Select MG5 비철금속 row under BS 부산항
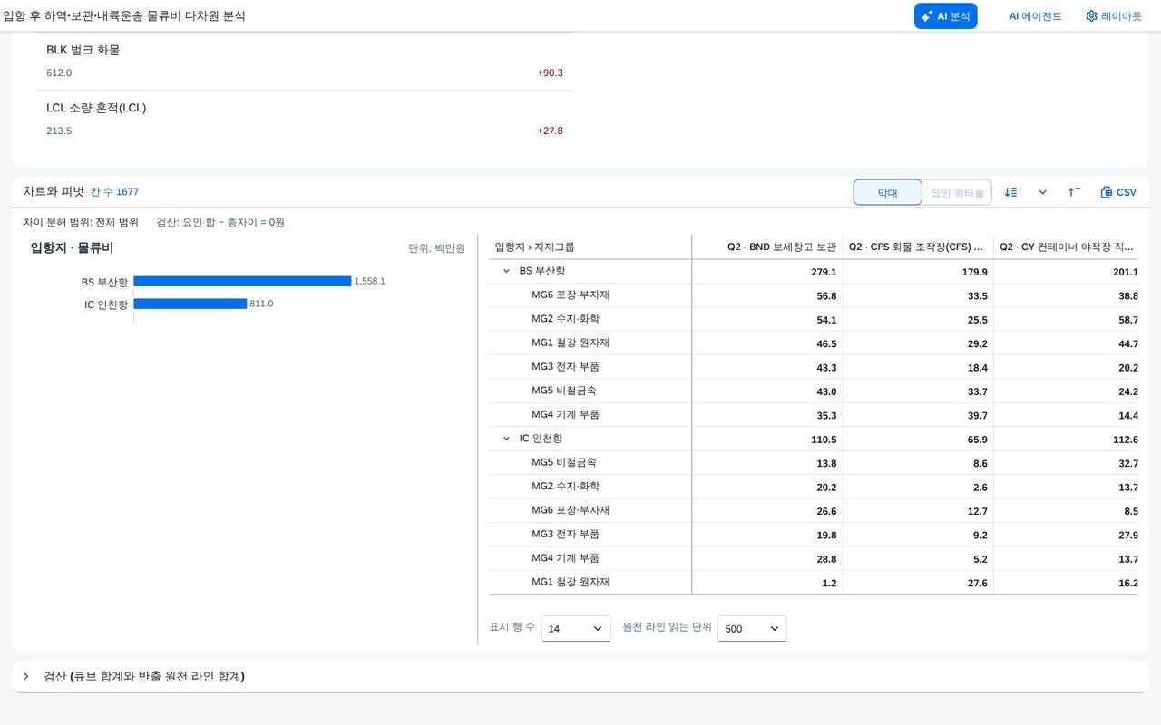This screenshot has width=1161, height=725. [814, 391]
